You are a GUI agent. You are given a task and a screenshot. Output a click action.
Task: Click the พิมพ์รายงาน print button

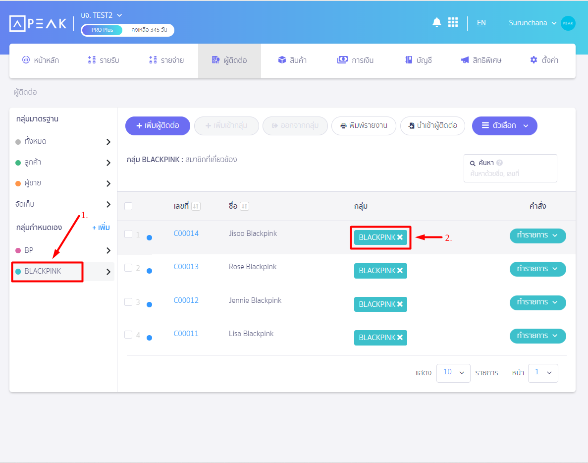coord(364,126)
